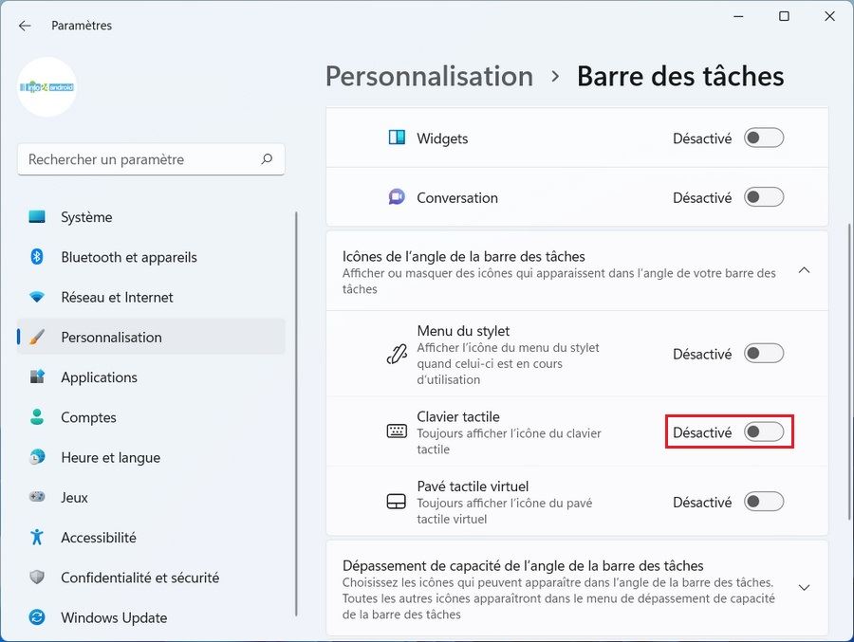Turn on the Conversation toggle
The width and height of the screenshot is (854, 642).
point(764,198)
